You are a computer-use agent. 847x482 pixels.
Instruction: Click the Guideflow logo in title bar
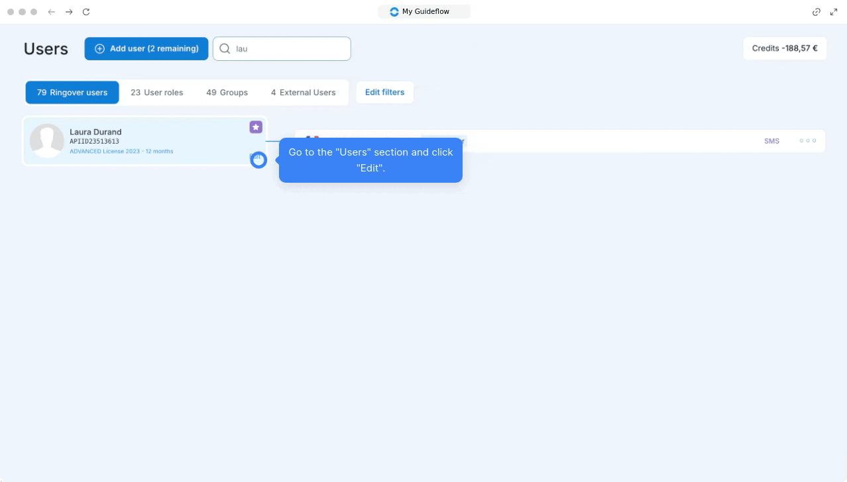pyautogui.click(x=394, y=12)
